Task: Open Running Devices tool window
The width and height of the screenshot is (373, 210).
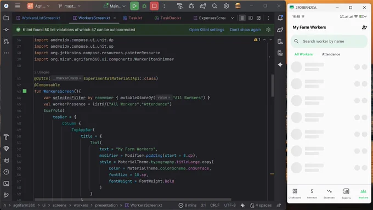Action: pyautogui.click(x=280, y=53)
